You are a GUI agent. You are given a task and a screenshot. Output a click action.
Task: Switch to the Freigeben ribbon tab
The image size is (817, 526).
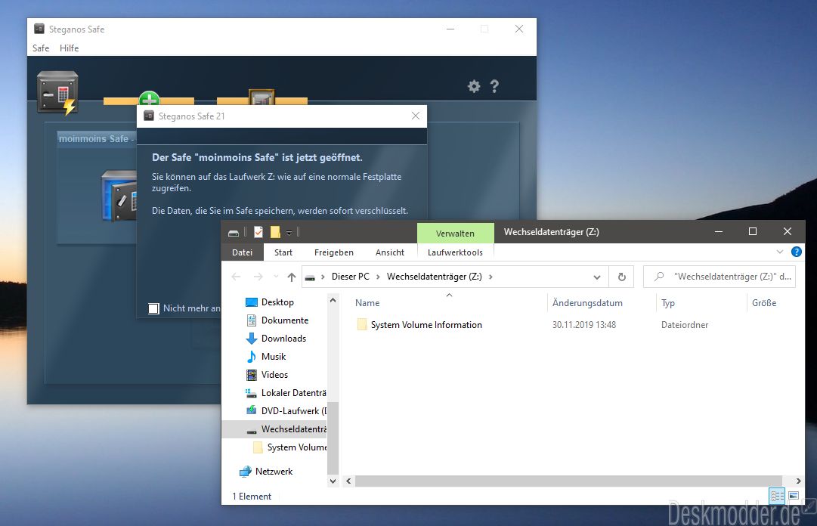tap(333, 252)
